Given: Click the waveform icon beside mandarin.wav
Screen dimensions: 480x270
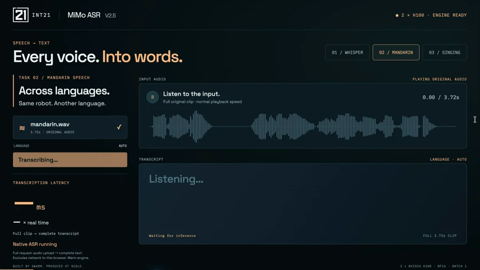Looking at the screenshot, I should tap(22, 128).
